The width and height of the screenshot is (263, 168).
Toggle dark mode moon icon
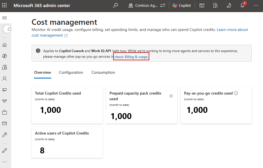pyautogui.click(x=229, y=6)
